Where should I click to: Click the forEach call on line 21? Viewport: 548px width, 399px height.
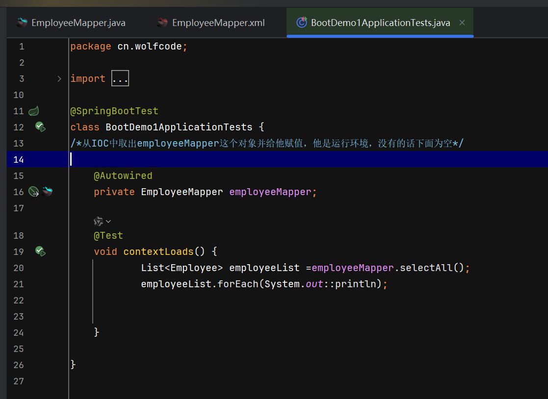coord(237,284)
